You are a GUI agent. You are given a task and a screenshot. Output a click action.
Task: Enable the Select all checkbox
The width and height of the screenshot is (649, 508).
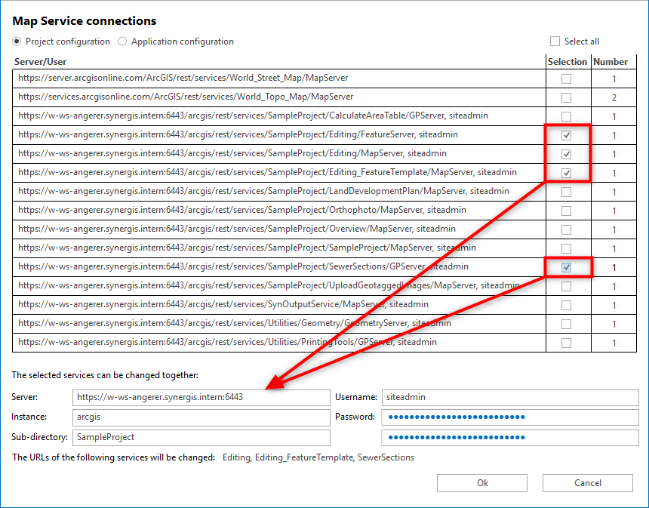click(555, 41)
